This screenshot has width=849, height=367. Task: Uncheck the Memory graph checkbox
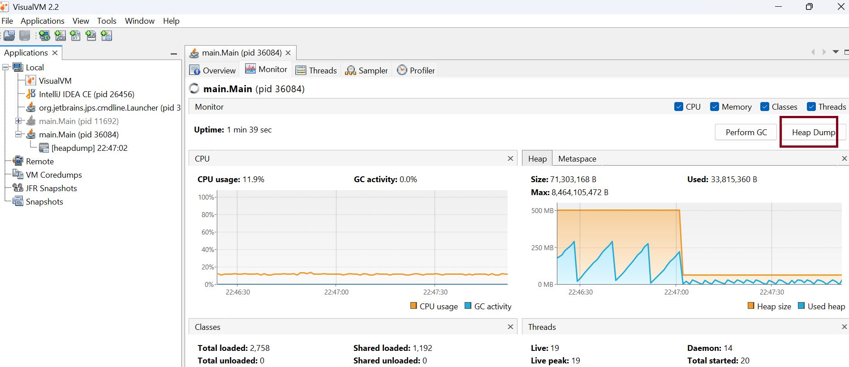pos(715,107)
